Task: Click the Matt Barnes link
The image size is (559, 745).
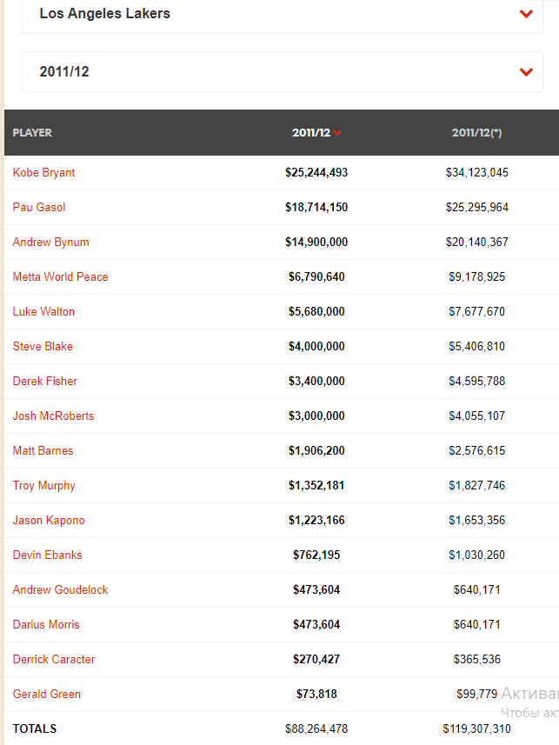Action: pyautogui.click(x=43, y=450)
